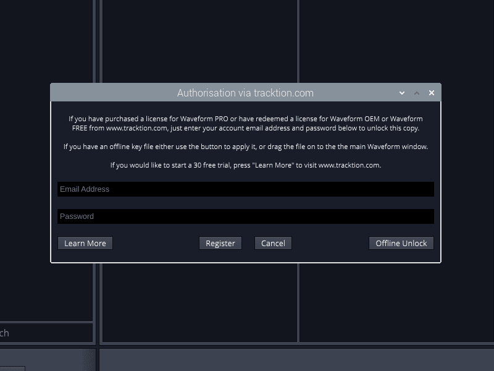Choose Offline Unlock
494x371 pixels.
(401, 243)
